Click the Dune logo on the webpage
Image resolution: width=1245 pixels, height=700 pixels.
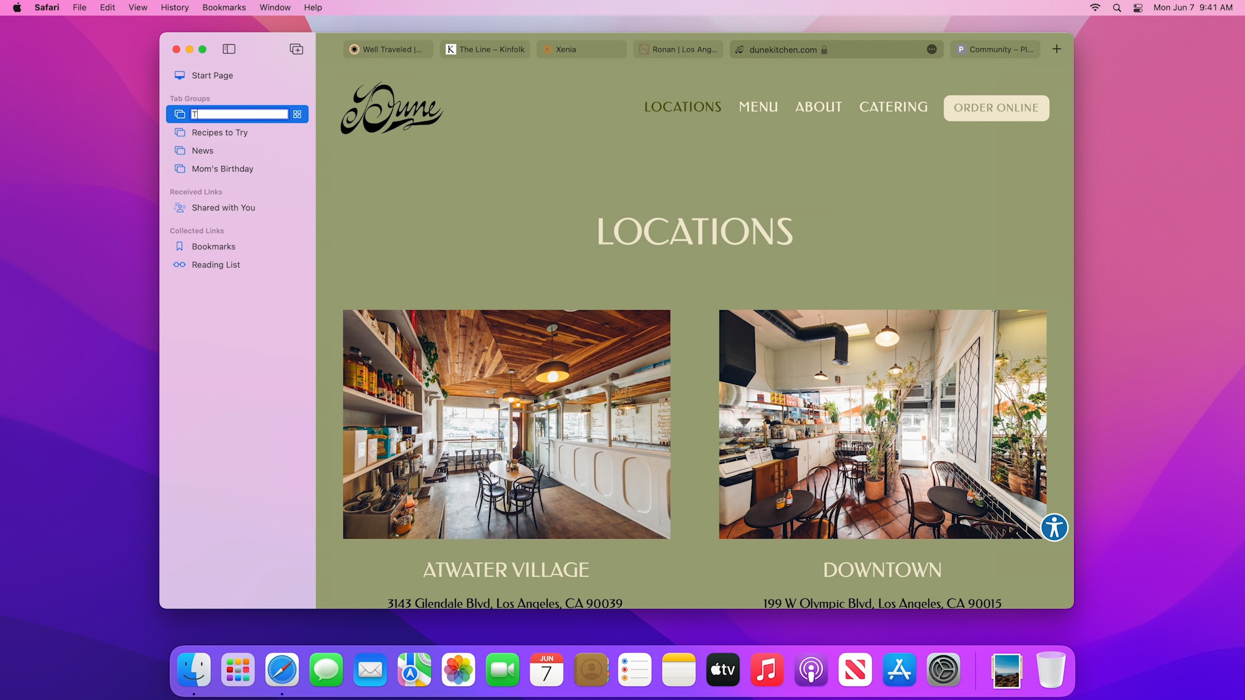tap(391, 108)
